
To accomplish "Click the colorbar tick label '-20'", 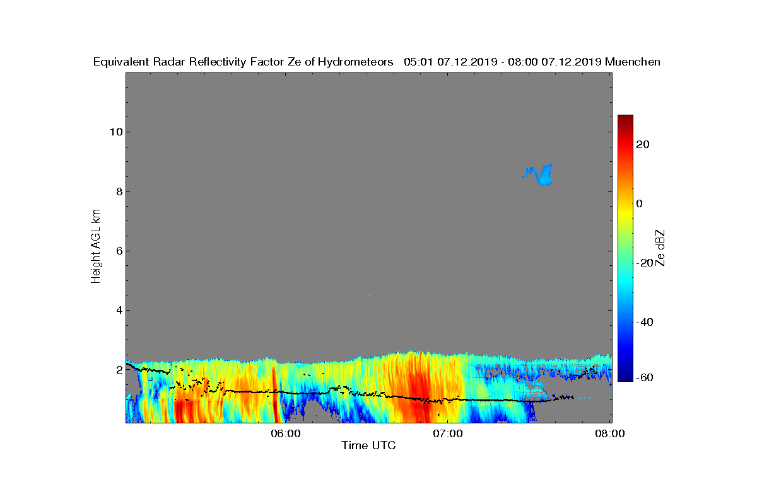I will click(x=645, y=263).
